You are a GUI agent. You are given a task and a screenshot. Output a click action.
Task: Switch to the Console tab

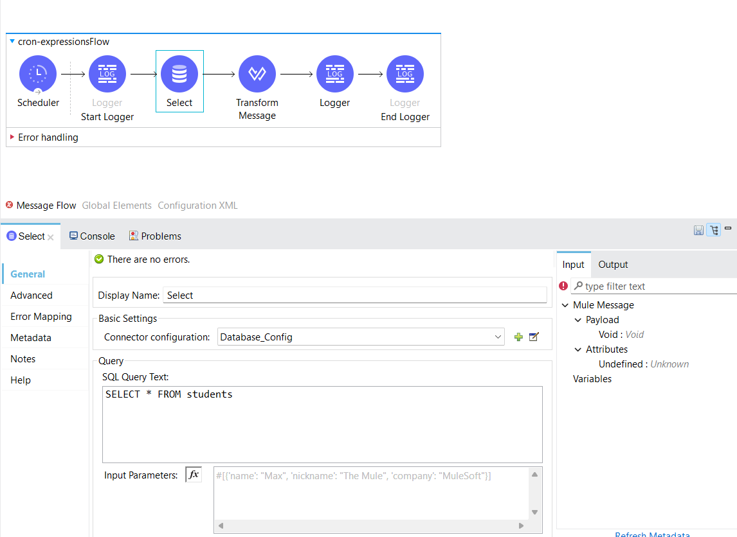pyautogui.click(x=92, y=236)
